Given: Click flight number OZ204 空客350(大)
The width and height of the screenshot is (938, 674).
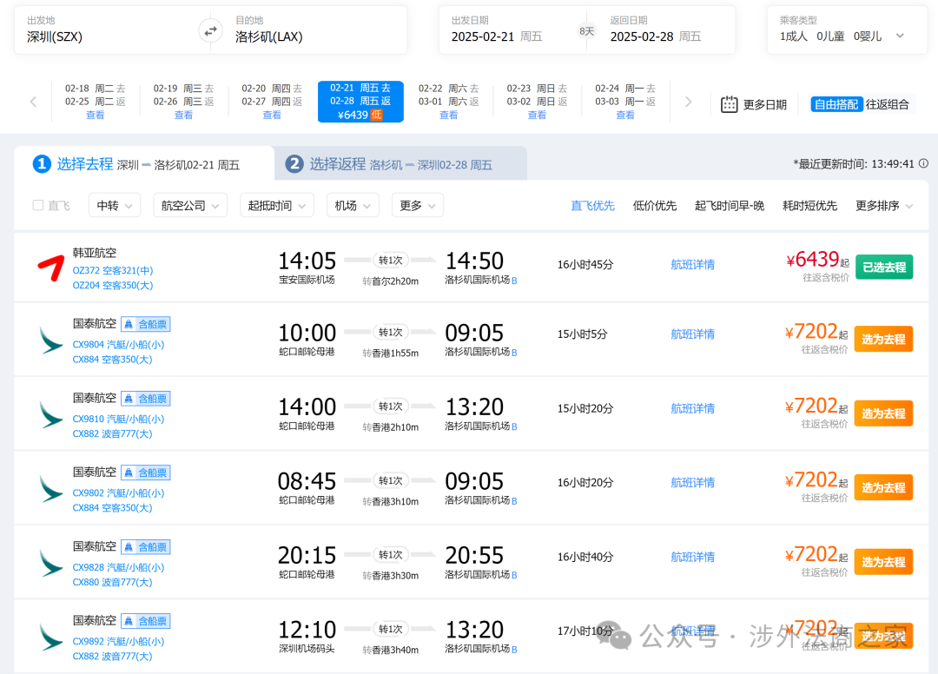Looking at the screenshot, I should [112, 285].
